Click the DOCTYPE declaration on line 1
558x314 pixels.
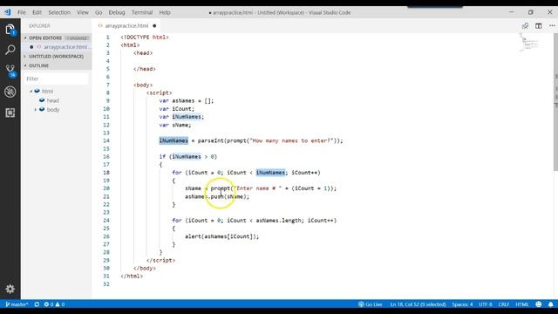coord(145,37)
